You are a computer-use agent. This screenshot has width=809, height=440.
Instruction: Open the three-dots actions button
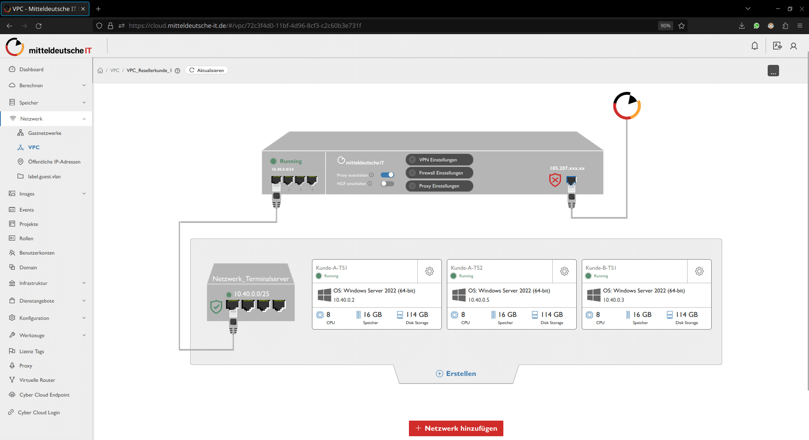tap(773, 71)
